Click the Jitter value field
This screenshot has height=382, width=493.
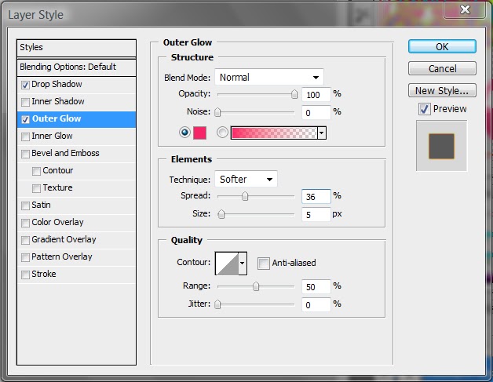tap(316, 304)
